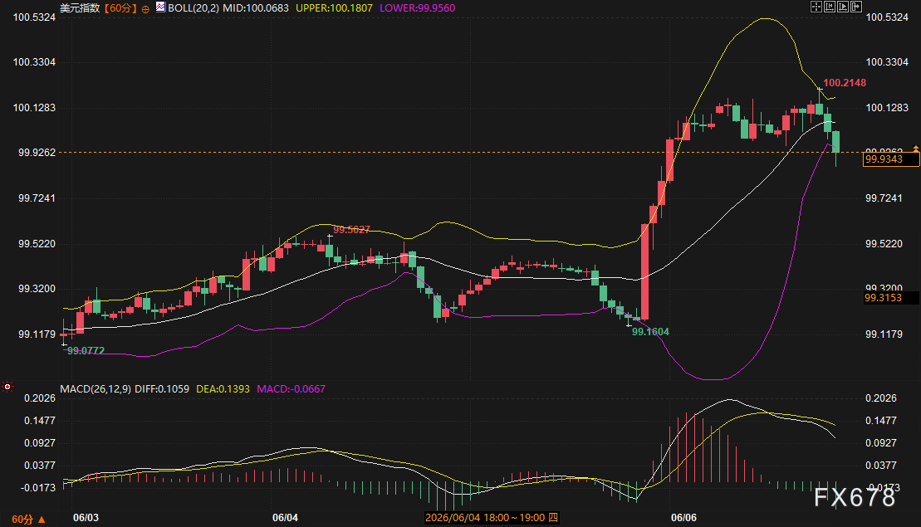Click the expand panel arrow icon

(x=856, y=7)
